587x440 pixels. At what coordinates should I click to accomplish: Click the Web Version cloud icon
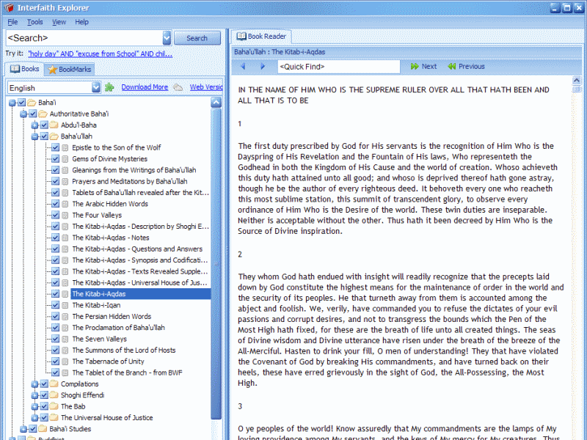click(178, 87)
